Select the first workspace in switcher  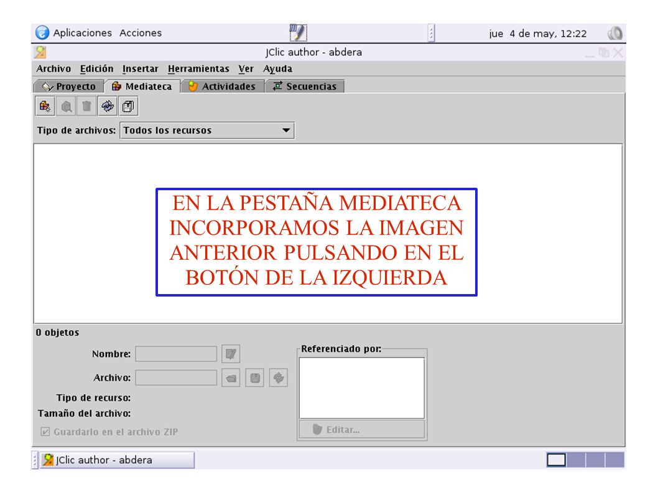(557, 460)
